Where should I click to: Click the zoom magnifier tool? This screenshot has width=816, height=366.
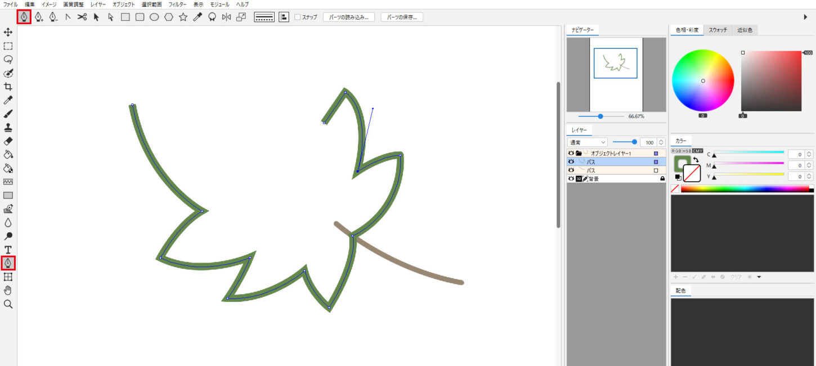click(x=8, y=304)
